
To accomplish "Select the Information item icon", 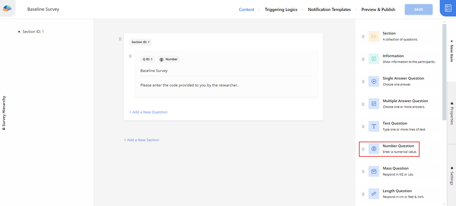I will point(374,59).
